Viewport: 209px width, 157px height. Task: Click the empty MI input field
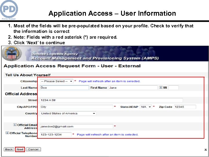pyautogui.click(x=173, y=88)
